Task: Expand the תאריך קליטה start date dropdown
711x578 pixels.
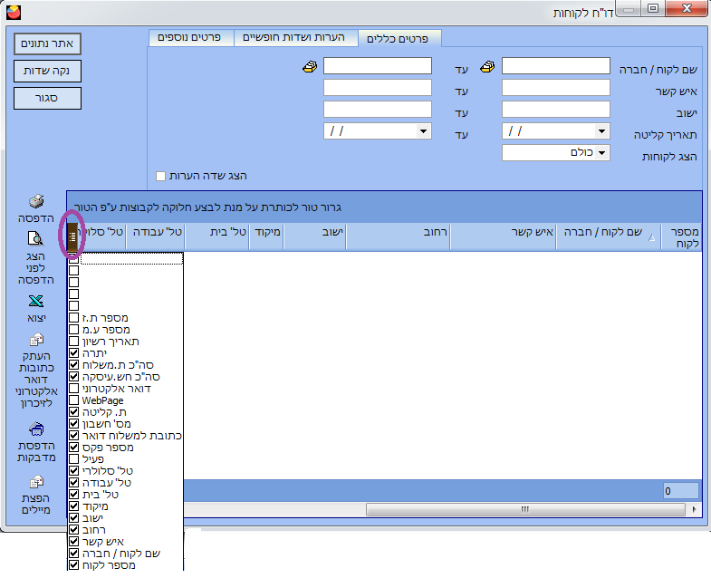Action: point(601,131)
